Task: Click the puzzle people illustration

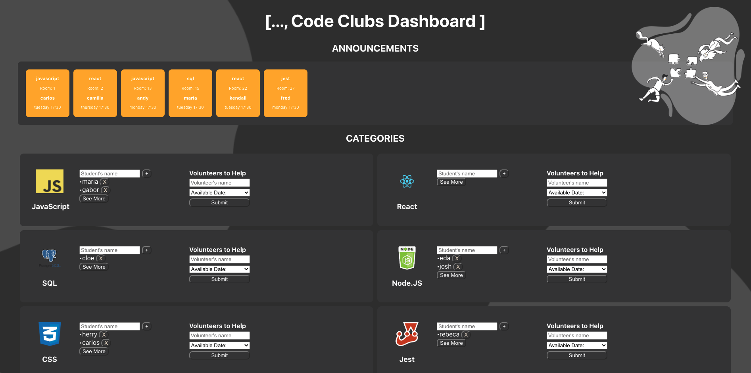Action: tap(688, 65)
